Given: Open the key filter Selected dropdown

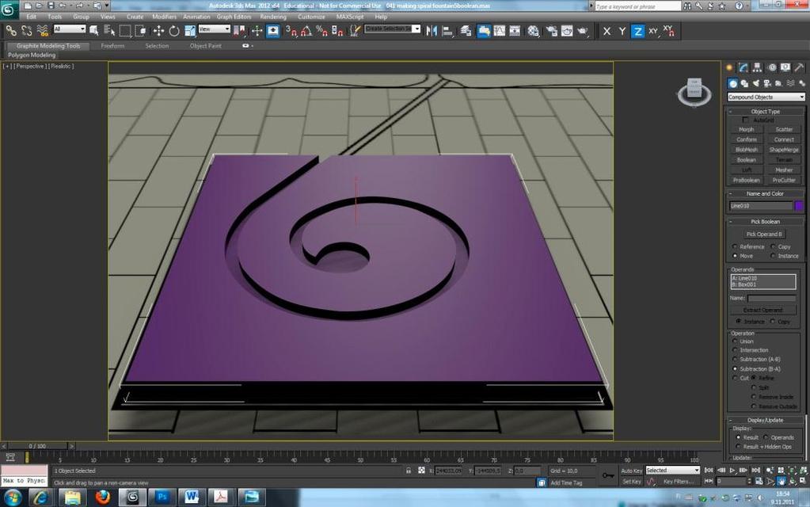Looking at the screenshot, I should pyautogui.click(x=672, y=471).
